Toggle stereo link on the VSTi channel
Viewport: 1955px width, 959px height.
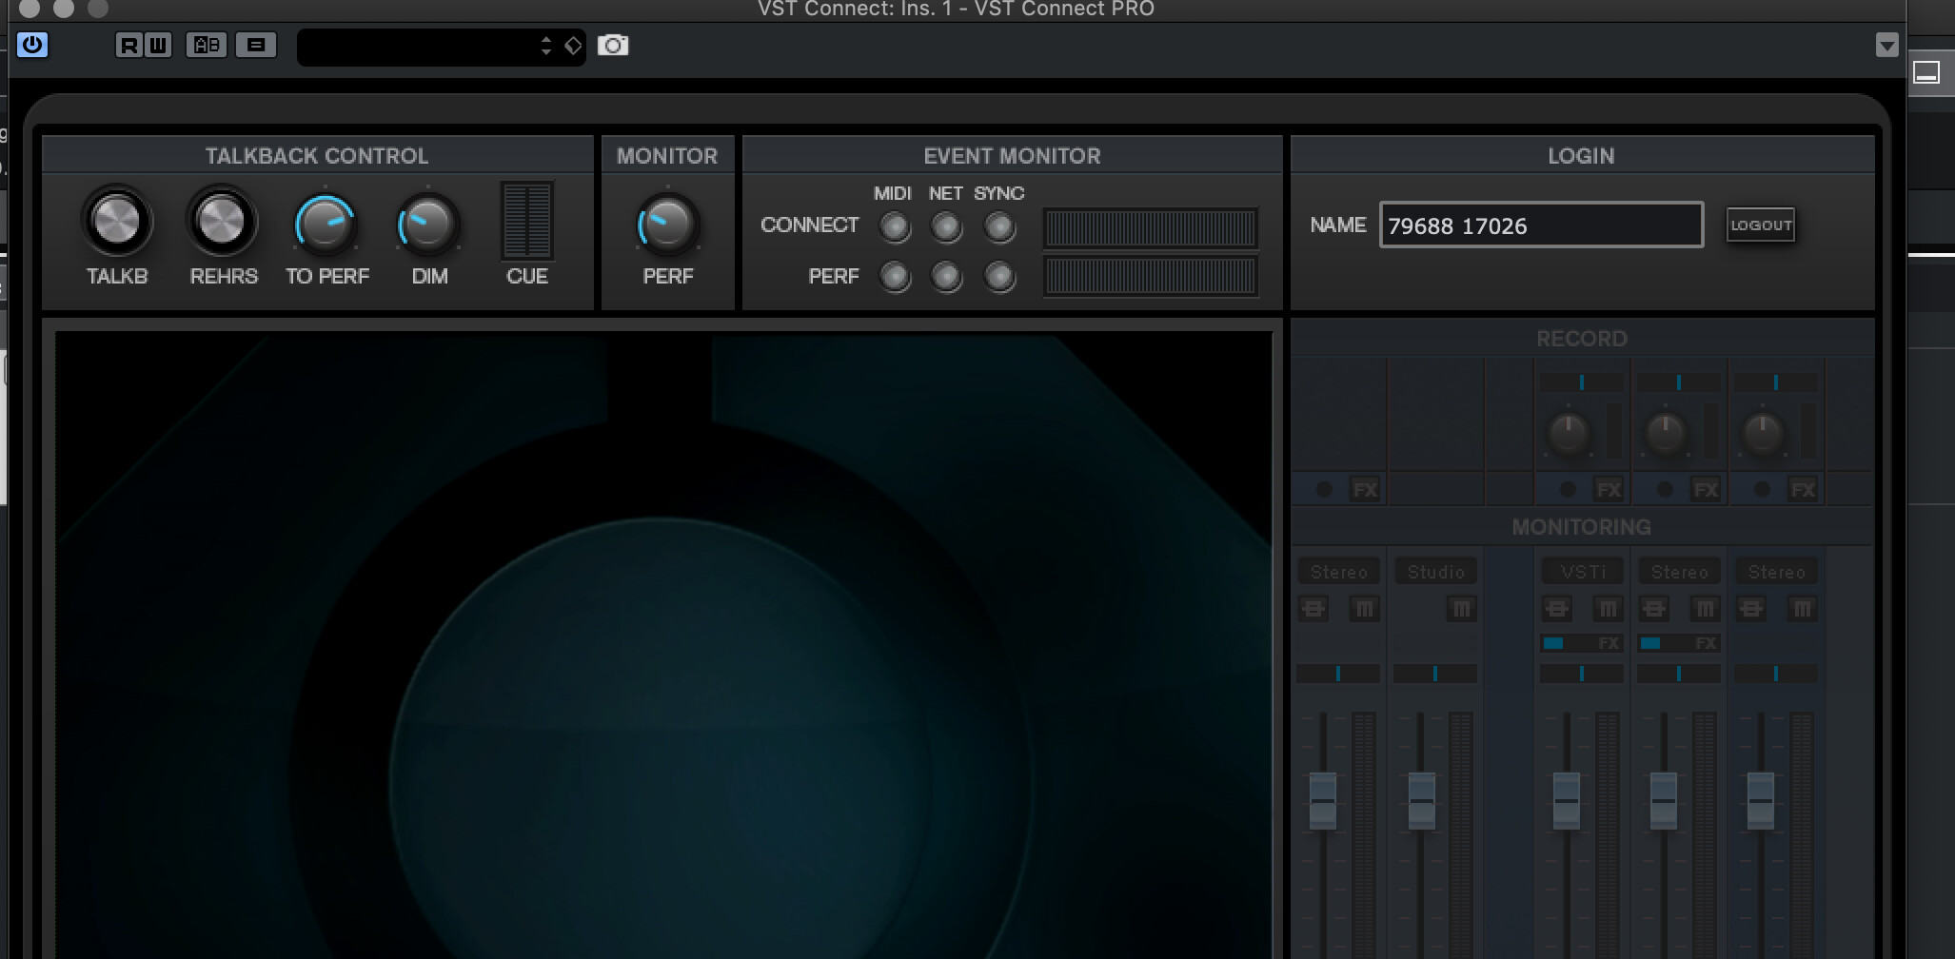pos(1556,608)
